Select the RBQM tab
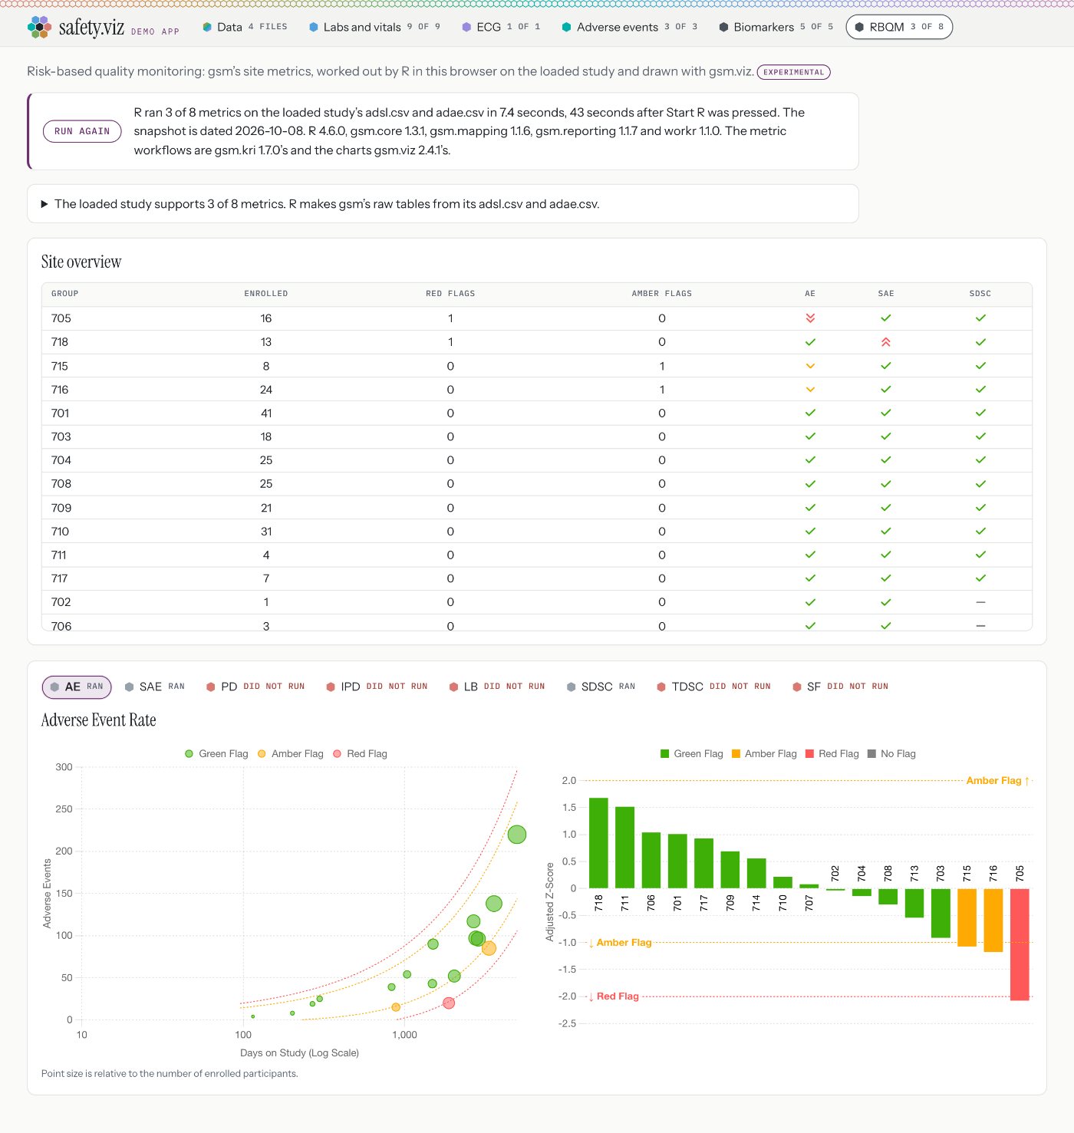The width and height of the screenshot is (1074, 1133). pos(899,27)
